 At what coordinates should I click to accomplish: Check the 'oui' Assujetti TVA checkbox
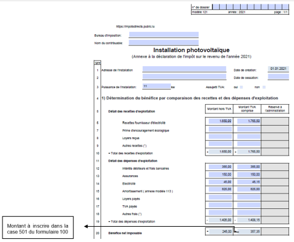[241, 87]
